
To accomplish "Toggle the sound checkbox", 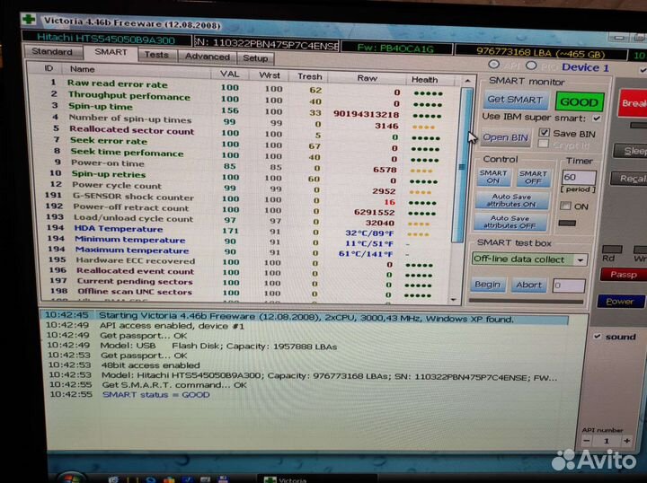I will tap(598, 337).
